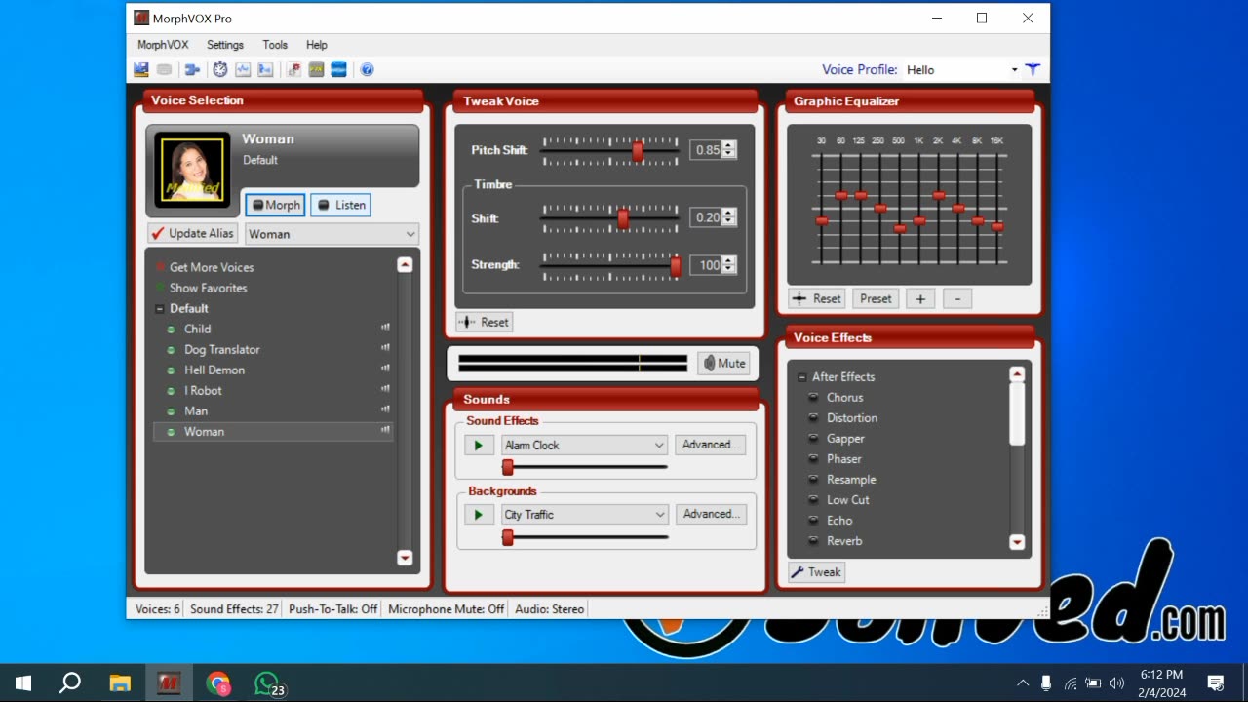Reset the Tweak Voice settings
This screenshot has width=1248, height=702.
click(x=484, y=322)
